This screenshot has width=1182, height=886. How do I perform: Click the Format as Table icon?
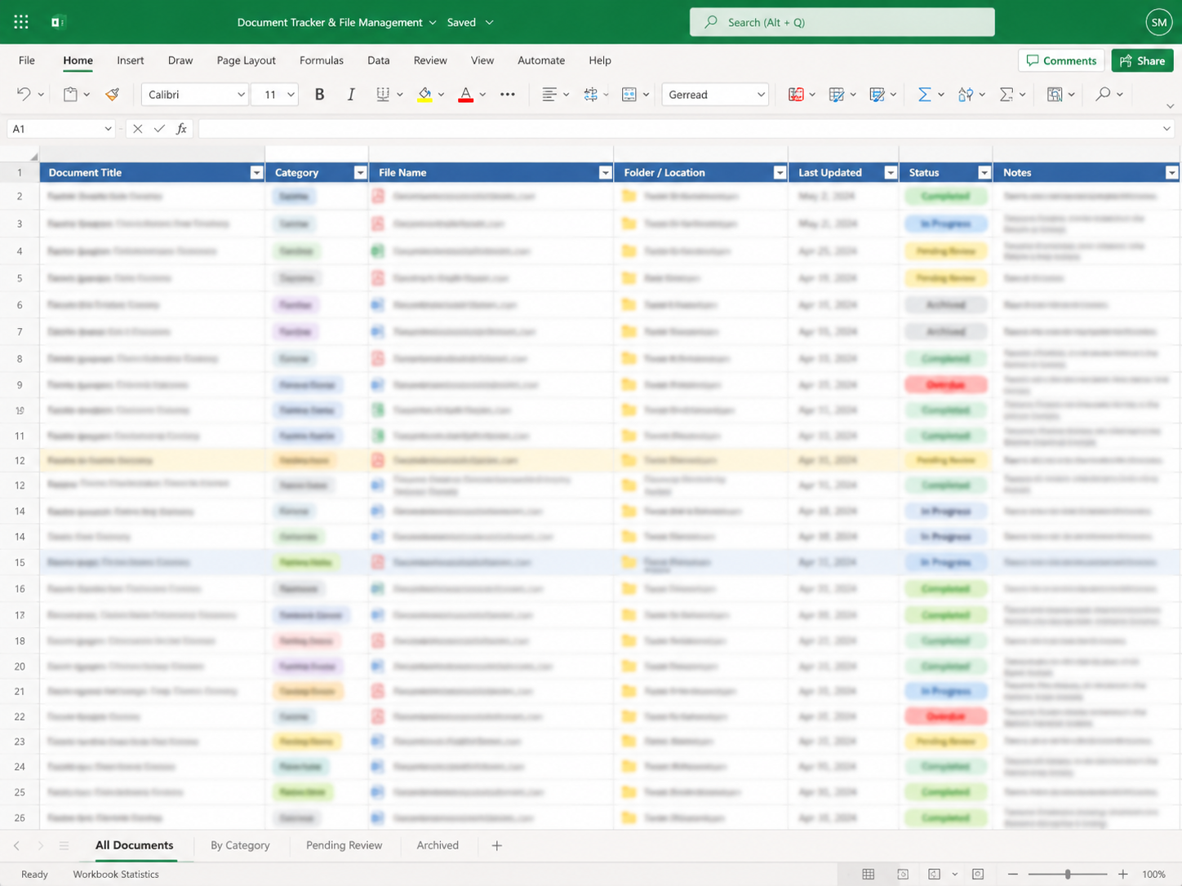click(836, 95)
